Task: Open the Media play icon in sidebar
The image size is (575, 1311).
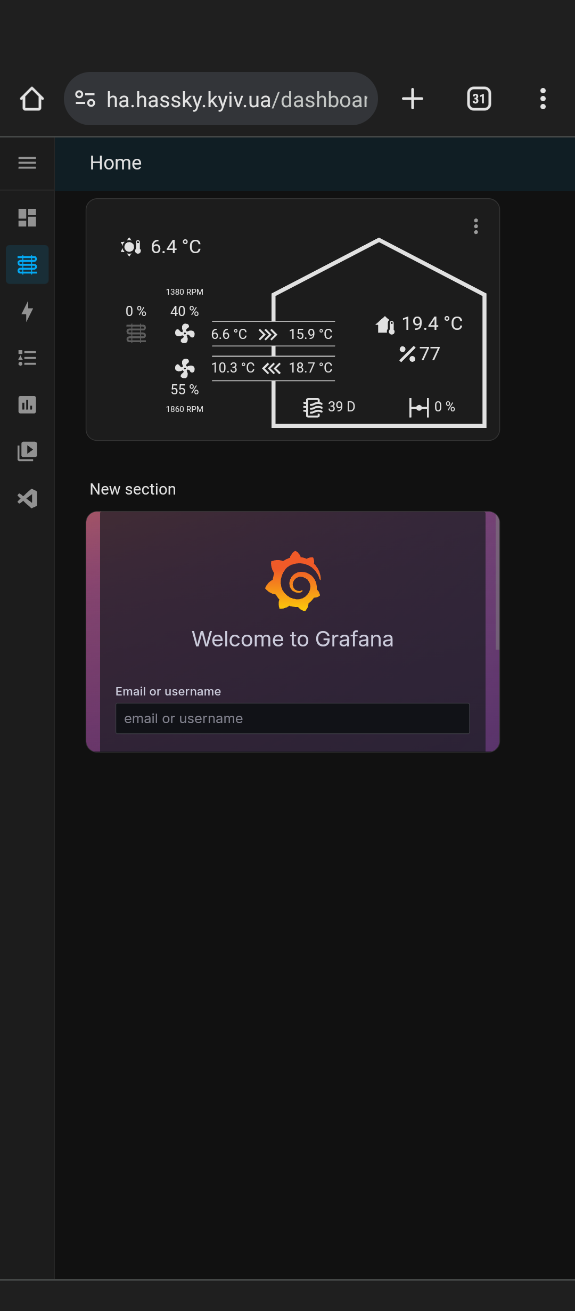Action: pos(27,452)
